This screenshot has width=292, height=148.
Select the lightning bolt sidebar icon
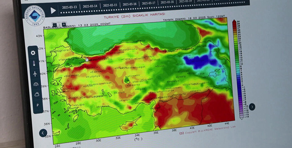[37, 105]
